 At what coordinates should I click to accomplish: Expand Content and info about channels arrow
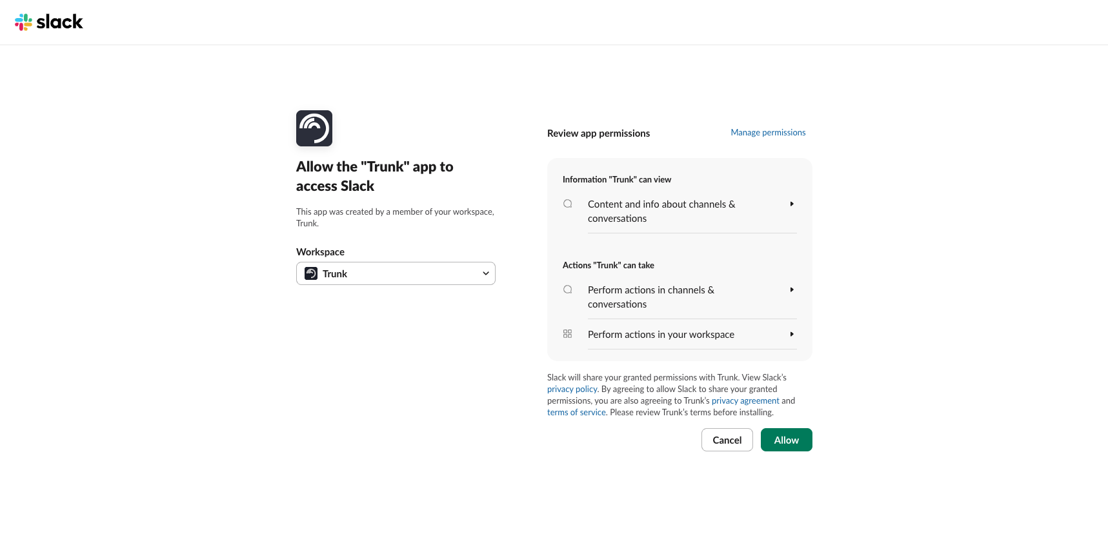pos(792,204)
